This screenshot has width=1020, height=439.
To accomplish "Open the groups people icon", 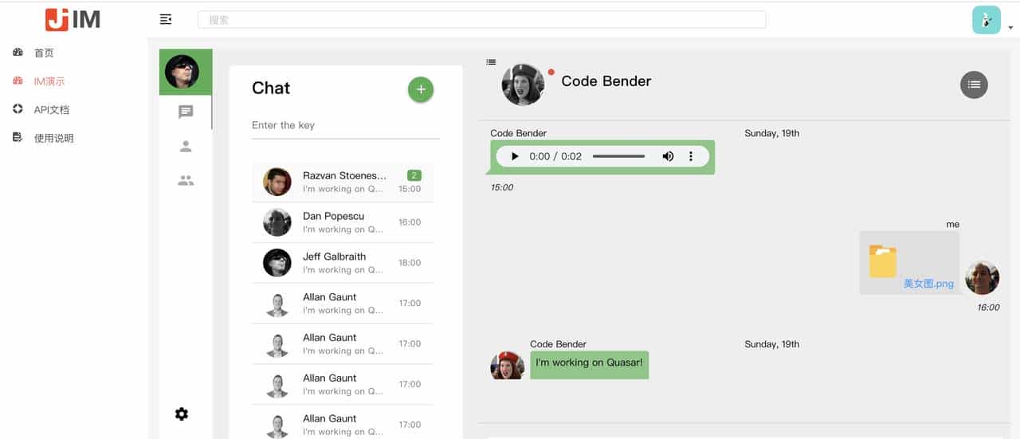I will click(186, 181).
